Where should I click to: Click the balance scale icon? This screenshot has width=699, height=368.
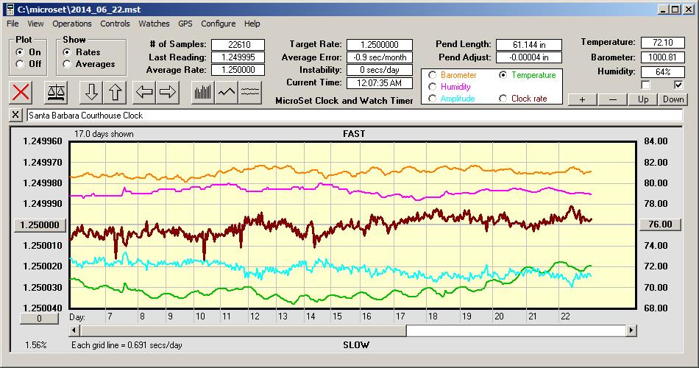[55, 92]
